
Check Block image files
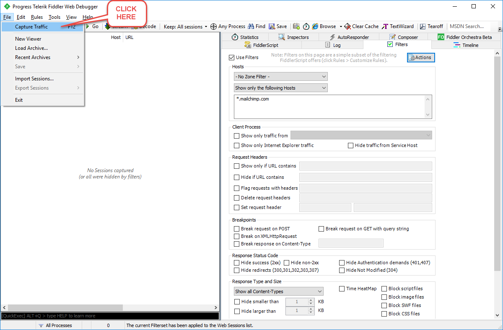(384, 297)
